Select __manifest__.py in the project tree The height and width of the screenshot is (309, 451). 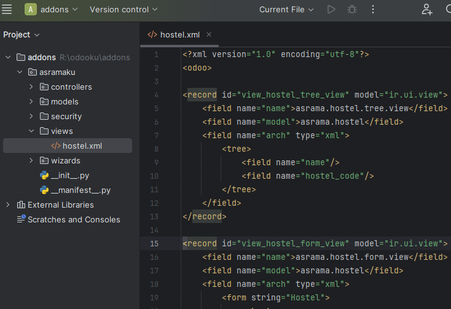coord(81,190)
